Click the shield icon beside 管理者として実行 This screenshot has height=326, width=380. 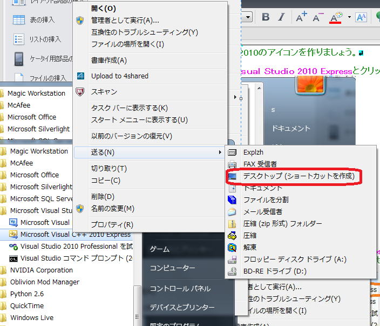pyautogui.click(x=80, y=21)
